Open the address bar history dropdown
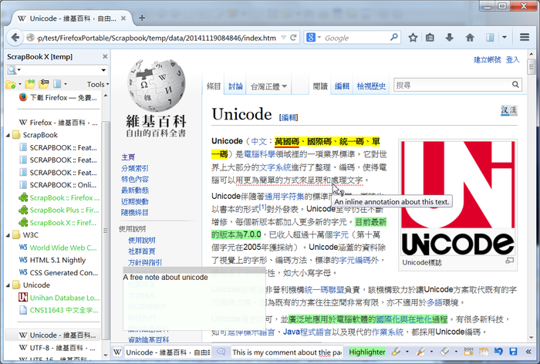This screenshot has width=540, height=364. point(283,38)
